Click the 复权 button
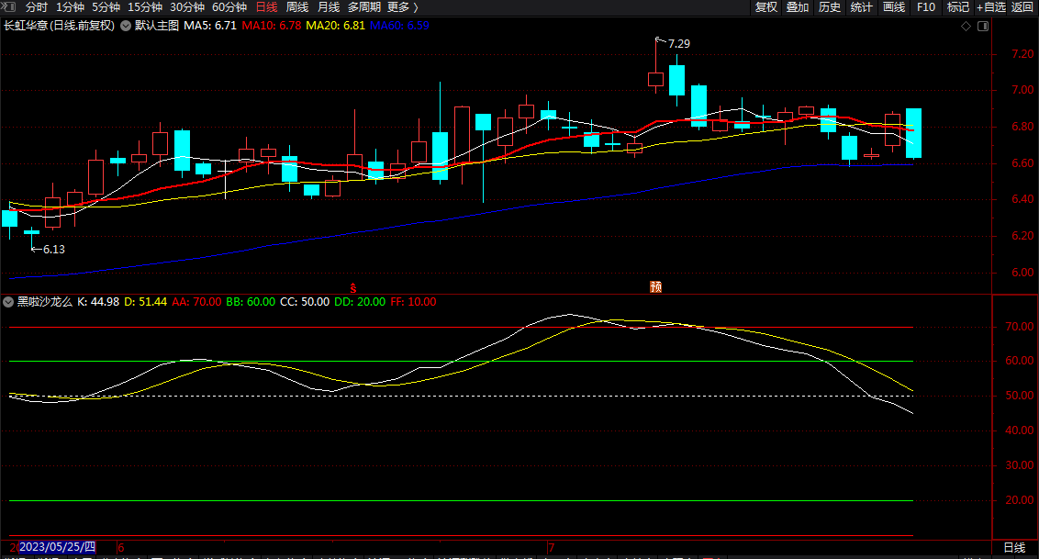 (x=766, y=6)
